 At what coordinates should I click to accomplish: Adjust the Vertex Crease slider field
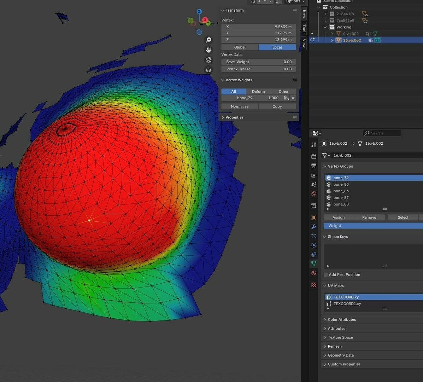point(259,69)
